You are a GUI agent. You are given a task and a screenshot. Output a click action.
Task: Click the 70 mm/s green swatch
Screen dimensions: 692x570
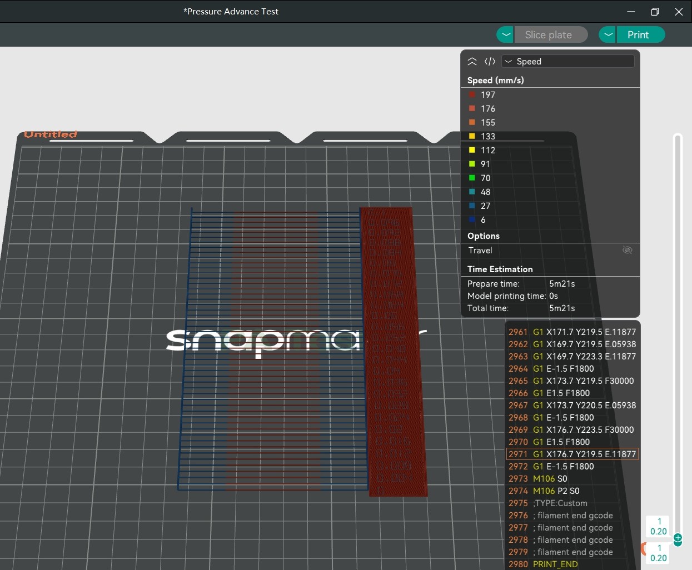(x=472, y=178)
